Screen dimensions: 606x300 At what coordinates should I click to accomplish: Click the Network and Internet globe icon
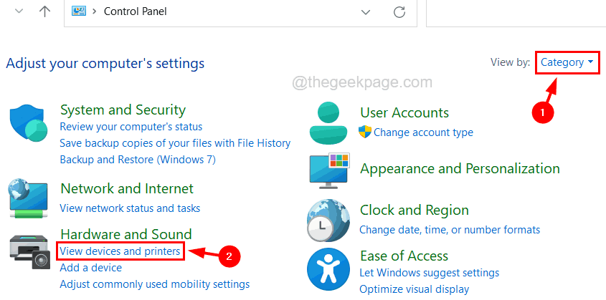pyautogui.click(x=29, y=198)
